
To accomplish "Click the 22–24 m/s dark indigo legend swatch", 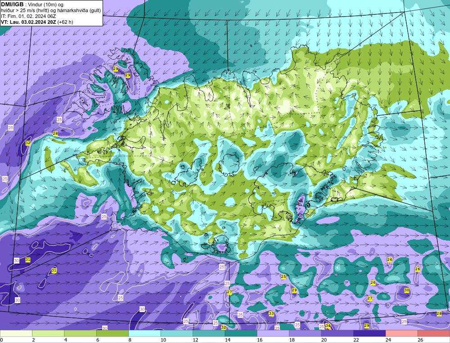I will click(x=369, y=334).
